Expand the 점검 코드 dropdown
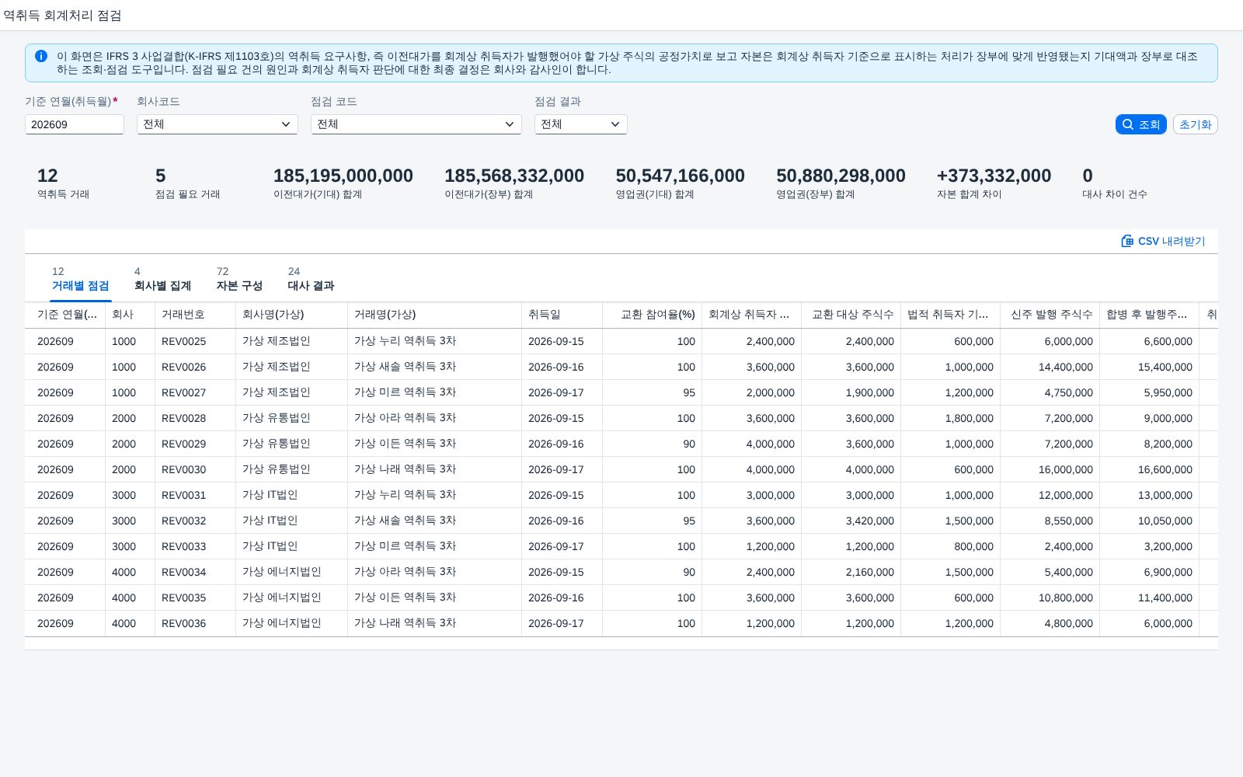Image resolution: width=1243 pixels, height=777 pixels. tap(416, 124)
